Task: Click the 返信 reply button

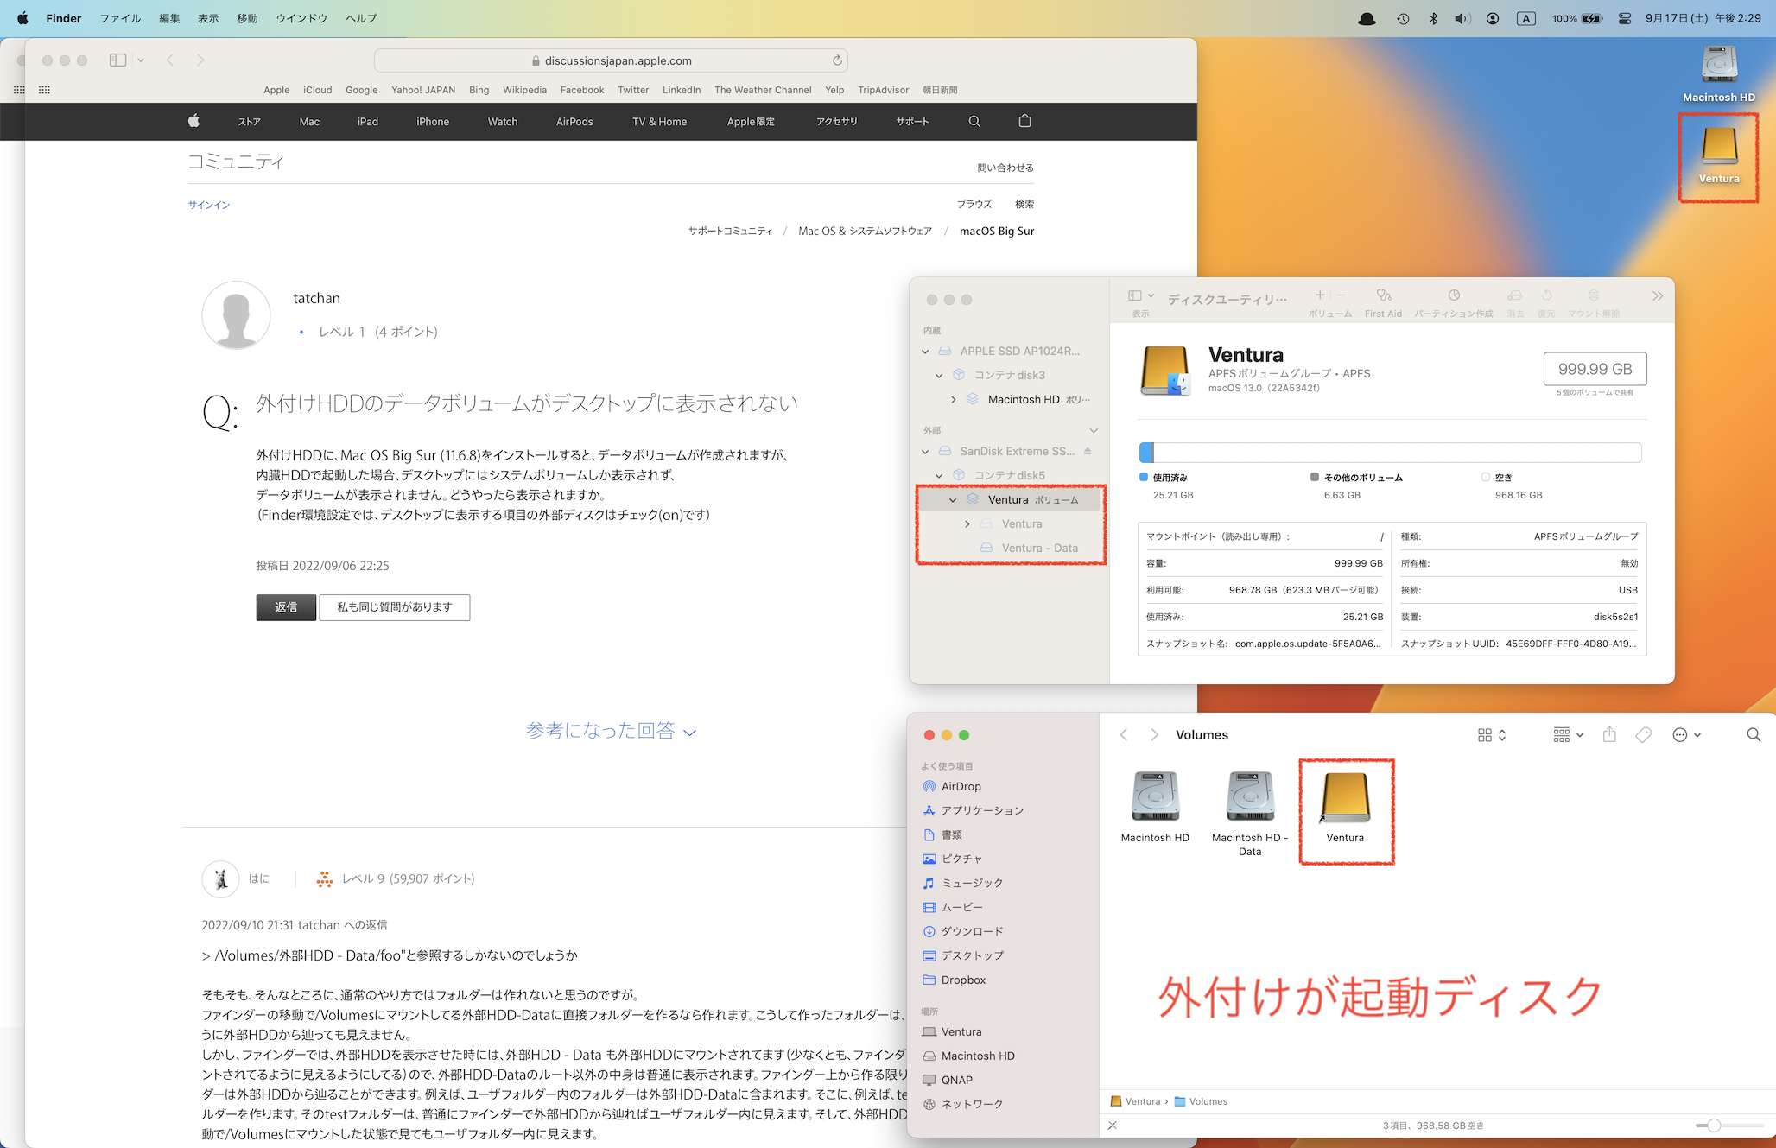Action: tap(286, 607)
